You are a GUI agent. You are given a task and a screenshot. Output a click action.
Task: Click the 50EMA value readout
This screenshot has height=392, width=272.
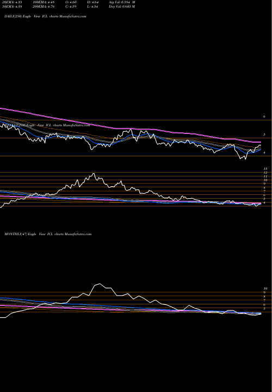(11, 7)
